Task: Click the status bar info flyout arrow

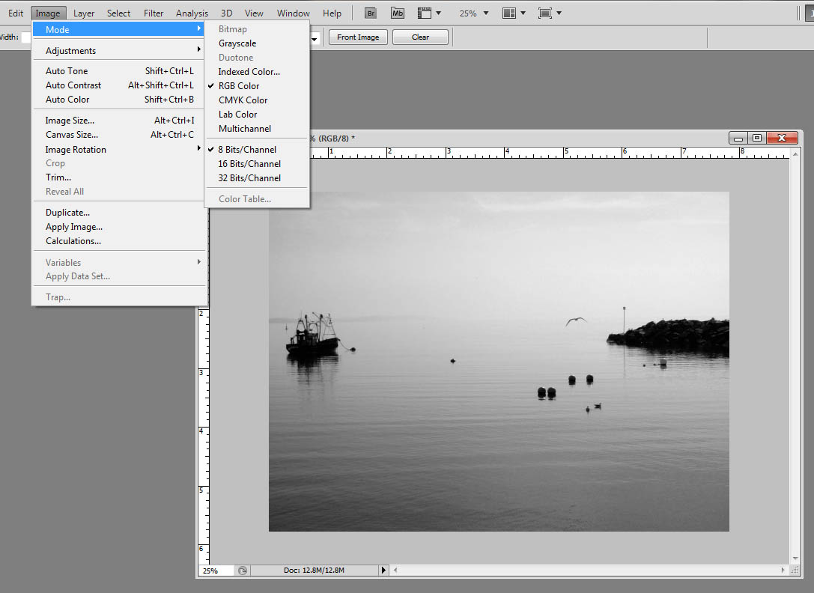Action: [384, 571]
